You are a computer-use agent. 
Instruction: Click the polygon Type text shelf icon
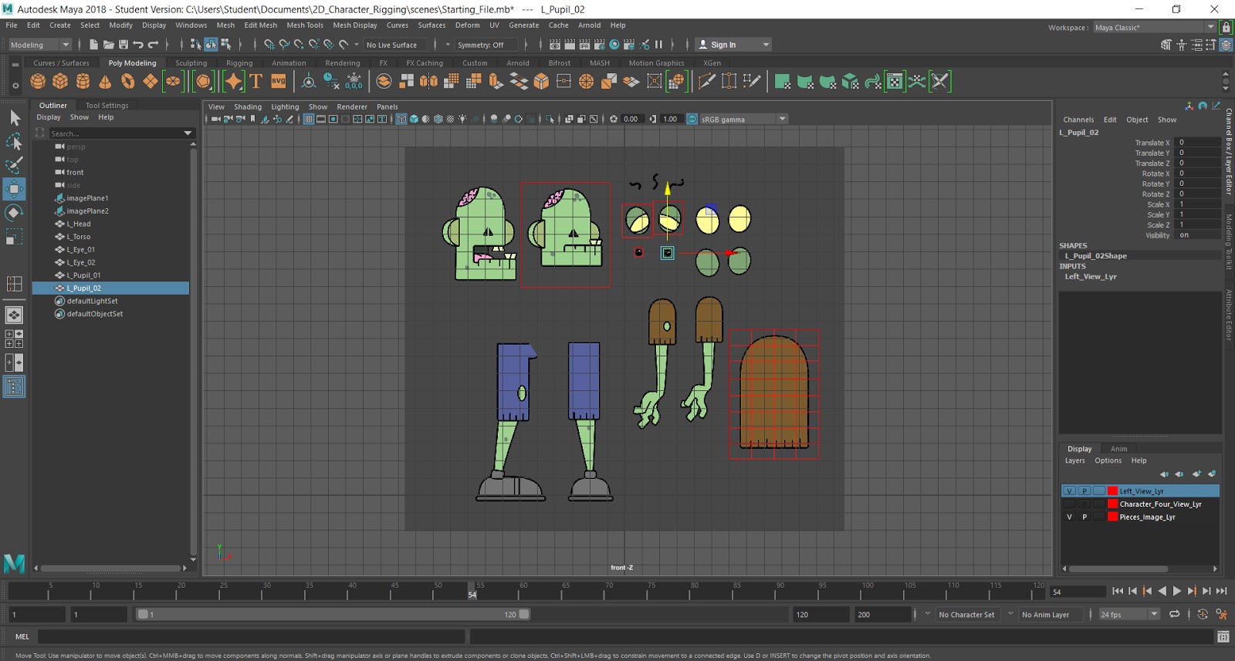tap(256, 81)
